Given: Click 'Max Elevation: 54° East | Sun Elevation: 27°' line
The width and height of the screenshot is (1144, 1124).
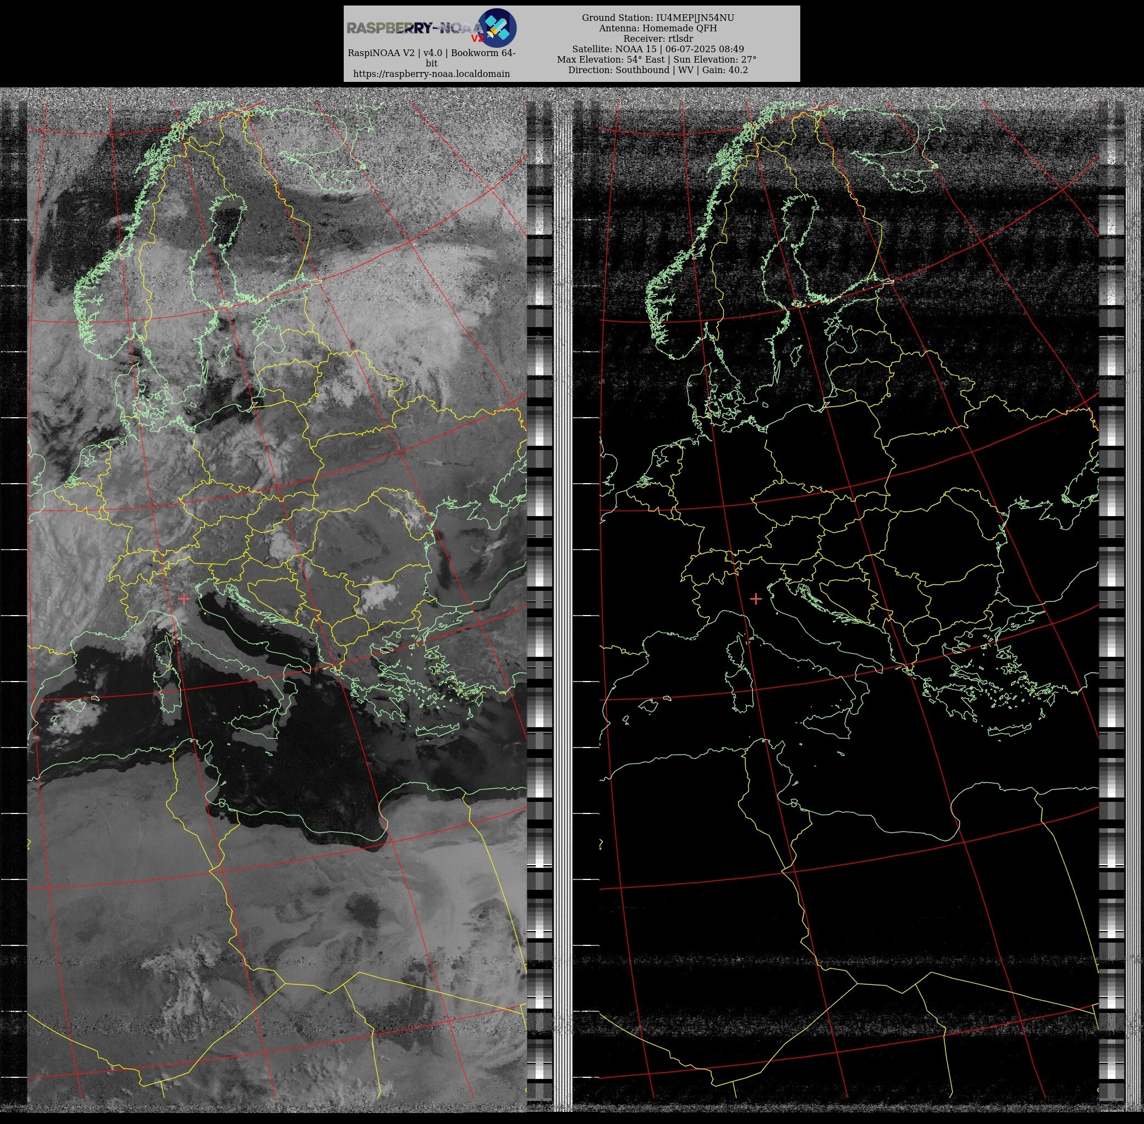Looking at the screenshot, I should coord(657,59).
